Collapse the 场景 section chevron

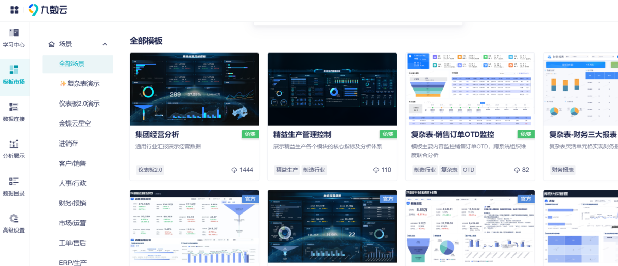click(105, 44)
